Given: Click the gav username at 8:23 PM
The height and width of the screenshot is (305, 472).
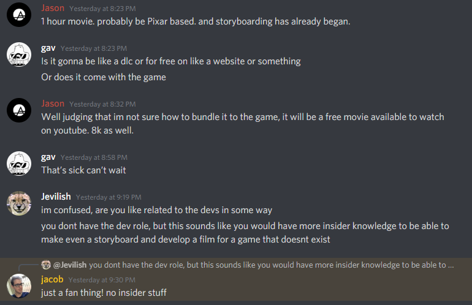Looking at the screenshot, I should (48, 48).
